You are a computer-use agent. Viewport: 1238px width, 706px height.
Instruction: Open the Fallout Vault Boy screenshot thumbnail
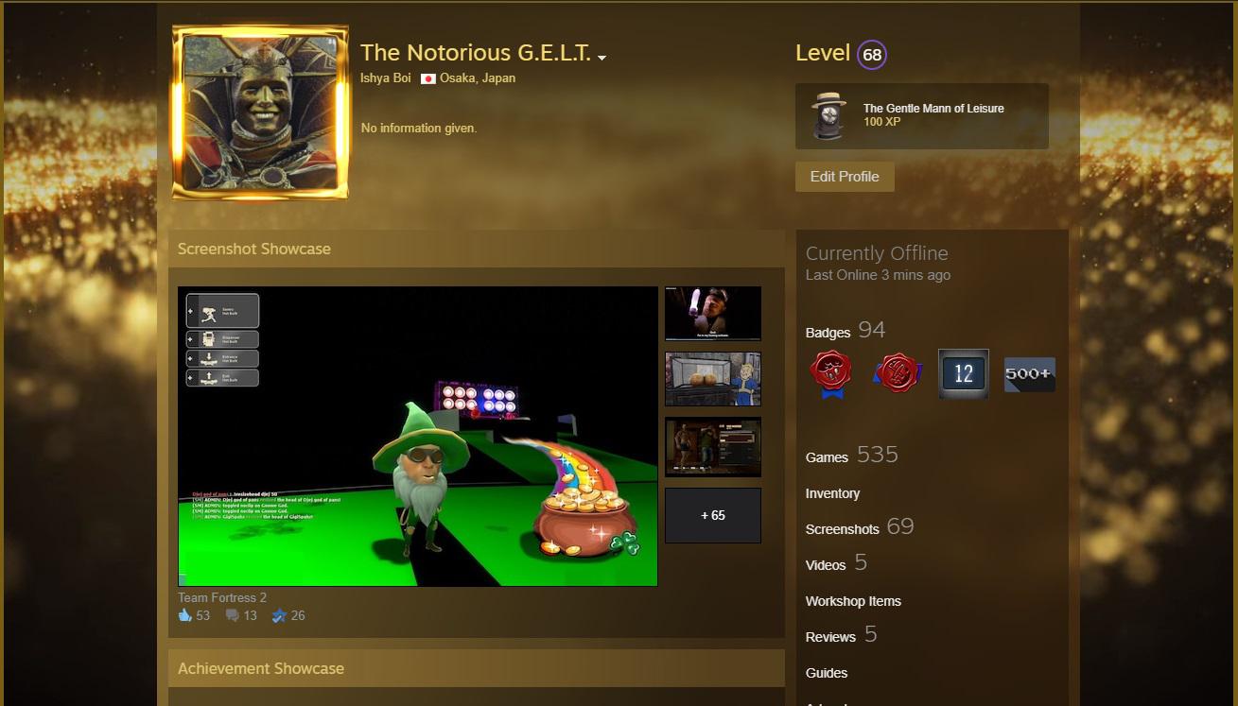[x=713, y=379]
